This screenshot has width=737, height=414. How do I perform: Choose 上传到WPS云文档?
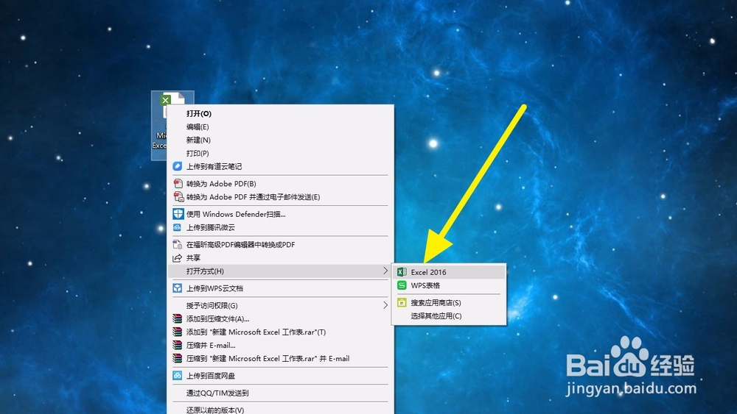pos(280,288)
